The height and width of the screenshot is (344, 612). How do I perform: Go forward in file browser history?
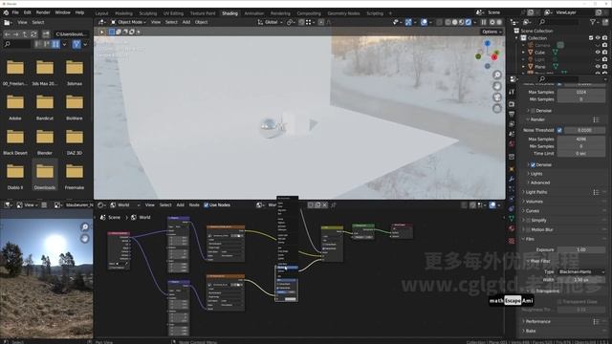click(16, 34)
